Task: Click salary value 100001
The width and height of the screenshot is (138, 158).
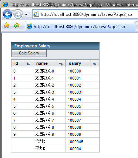Action: click(74, 78)
